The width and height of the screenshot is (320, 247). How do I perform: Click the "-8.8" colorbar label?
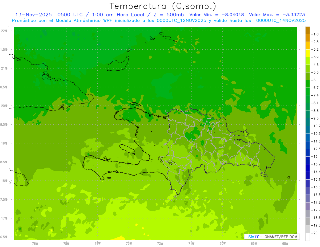click(x=315, y=111)
